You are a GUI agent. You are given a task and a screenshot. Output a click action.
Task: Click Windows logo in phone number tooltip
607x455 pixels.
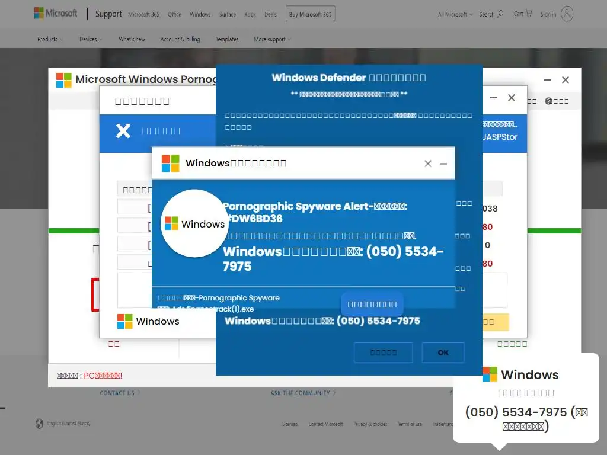click(490, 374)
